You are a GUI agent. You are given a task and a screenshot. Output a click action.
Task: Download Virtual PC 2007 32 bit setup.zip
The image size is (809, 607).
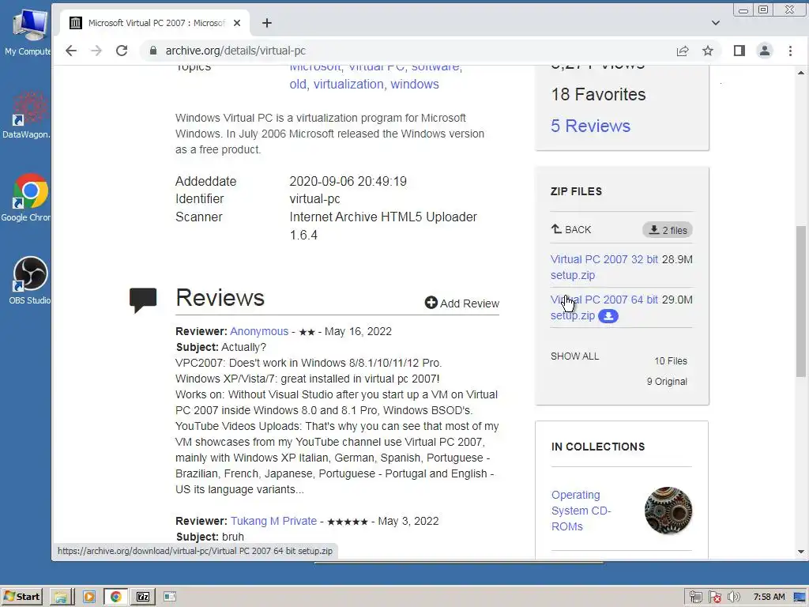click(x=604, y=267)
